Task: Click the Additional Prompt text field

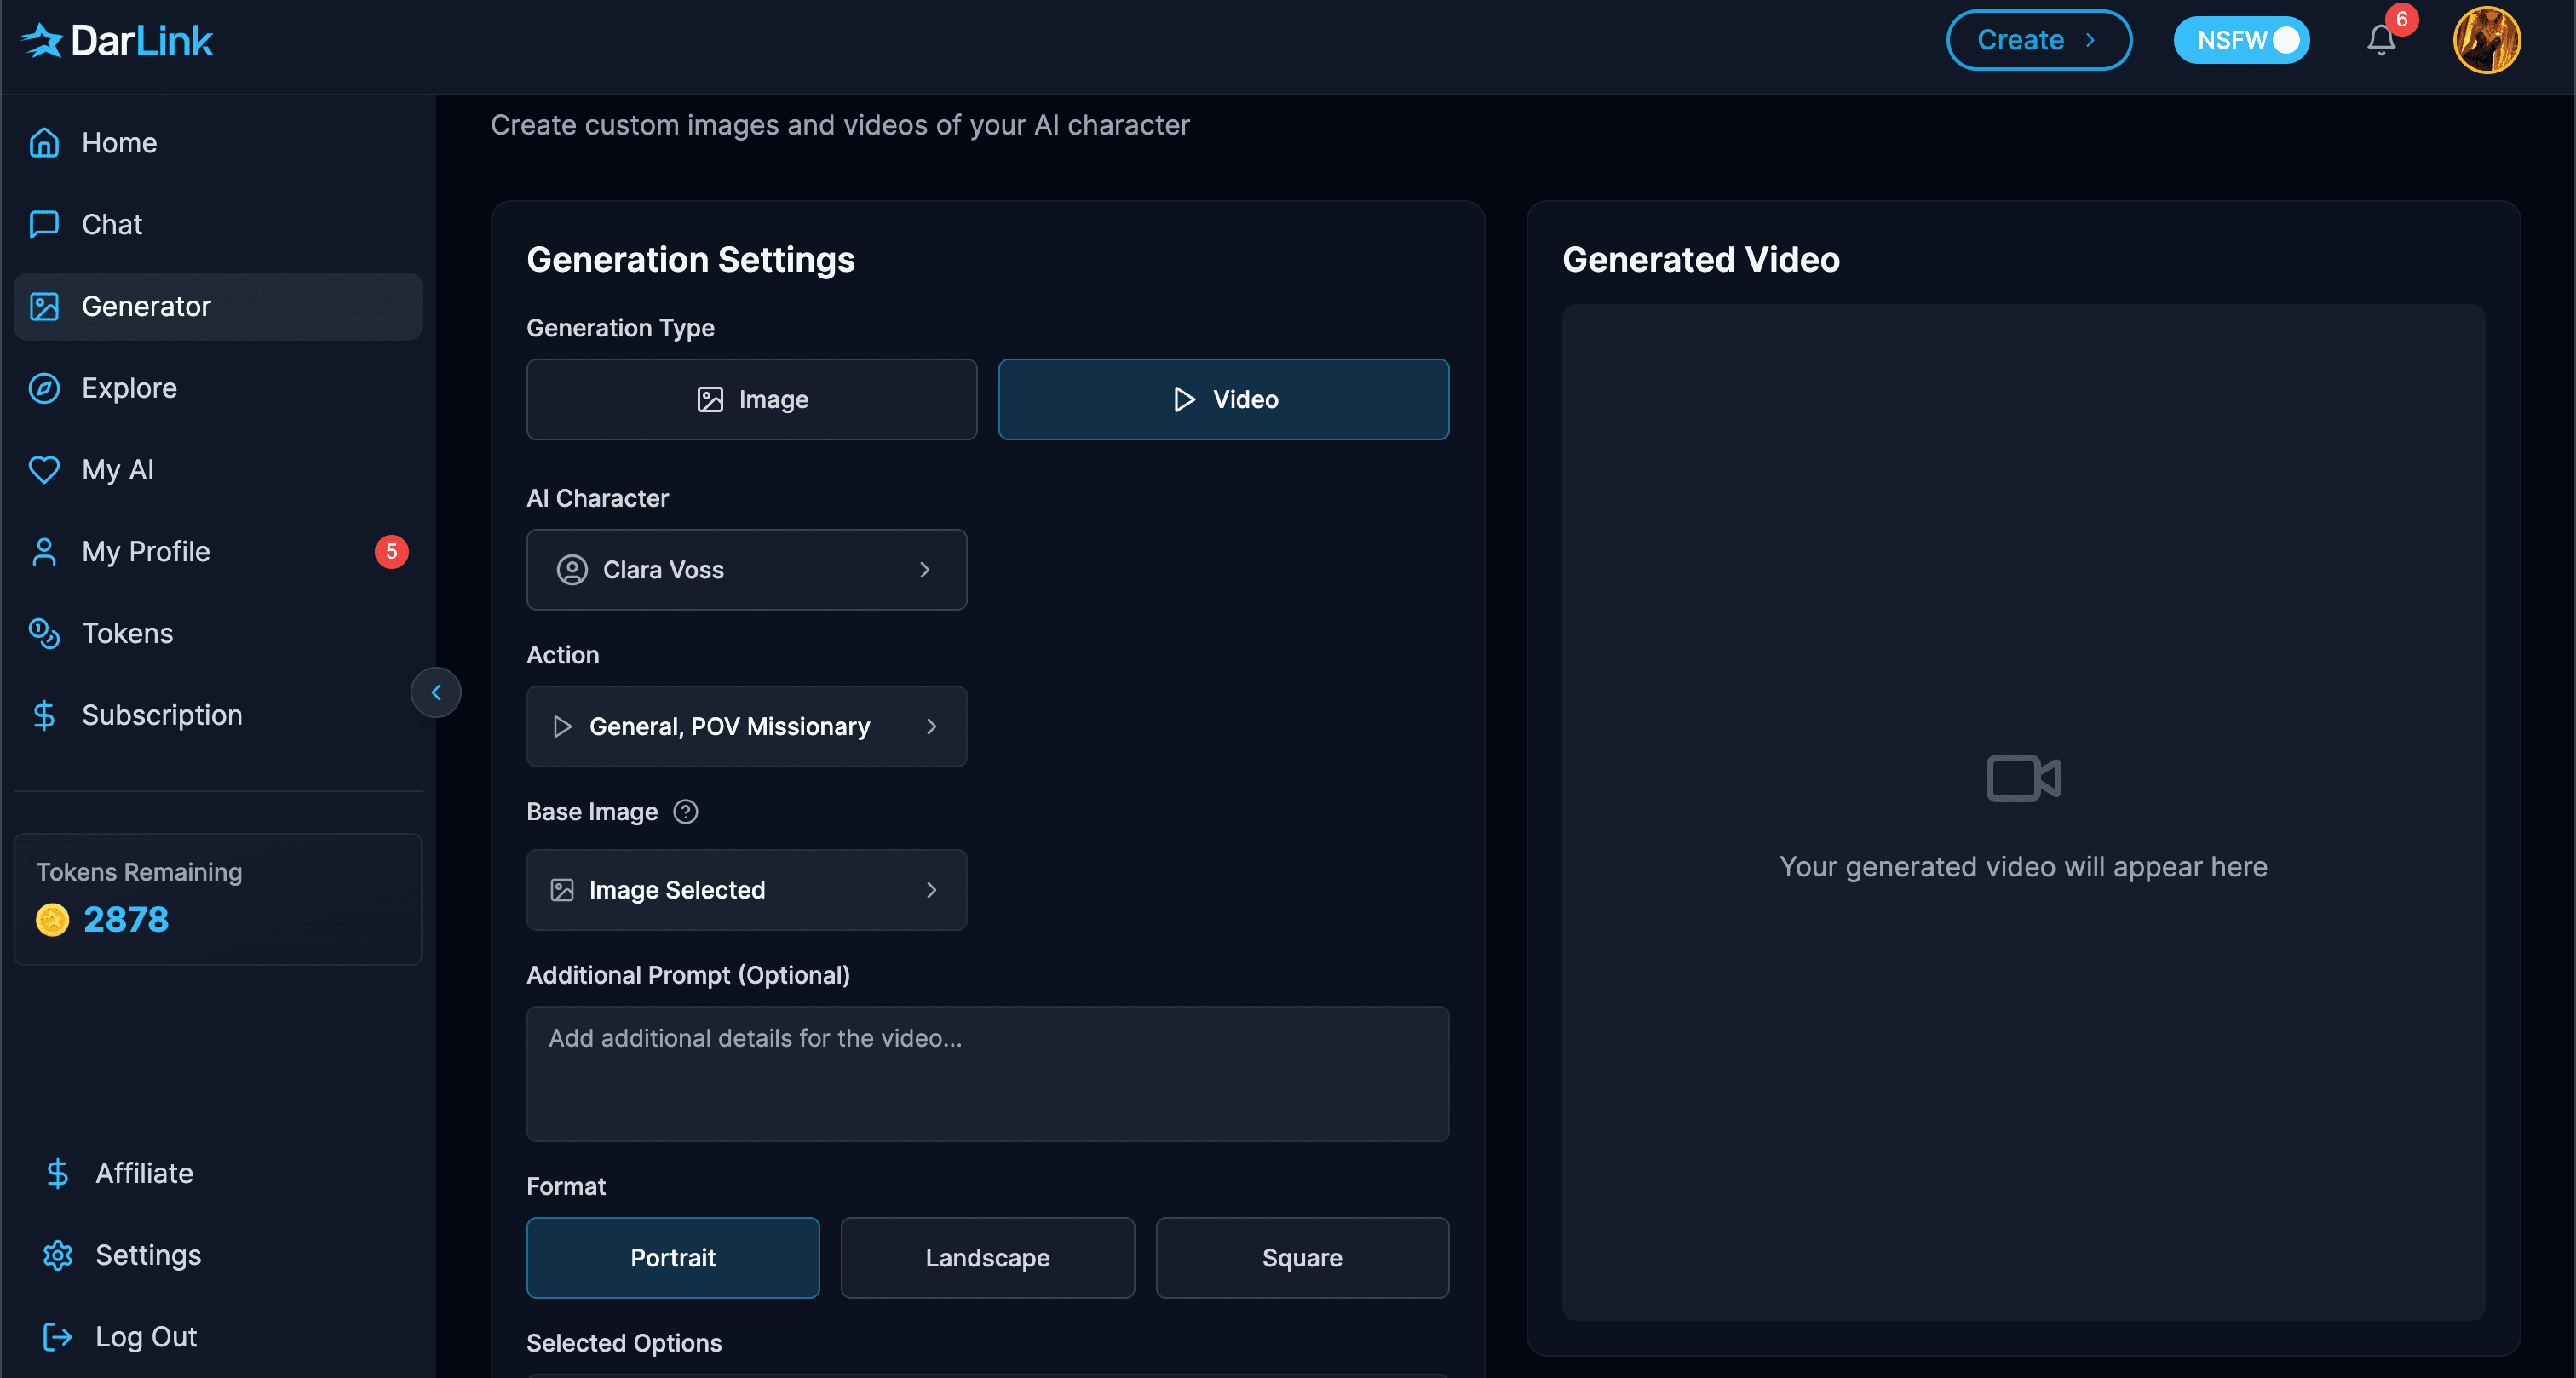Action: [987, 1073]
